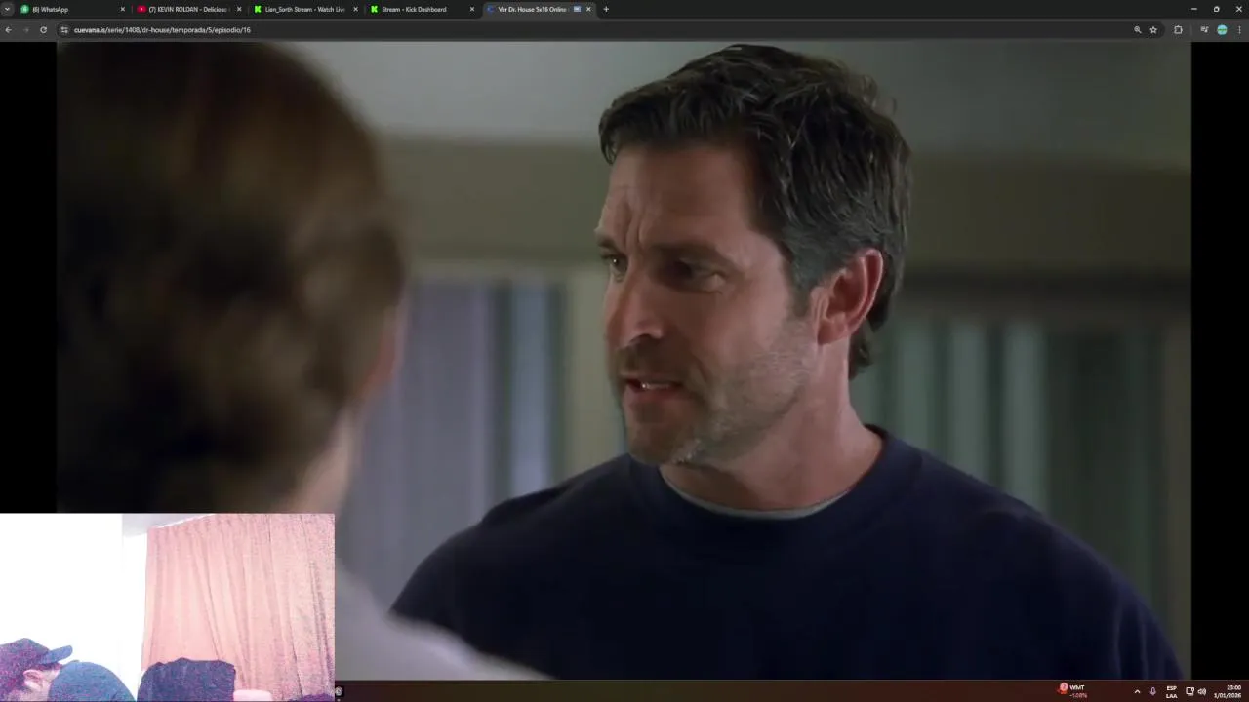Screen dimensions: 1249x702
Task: Switch to the WhatsApp tab
Action: [72, 9]
